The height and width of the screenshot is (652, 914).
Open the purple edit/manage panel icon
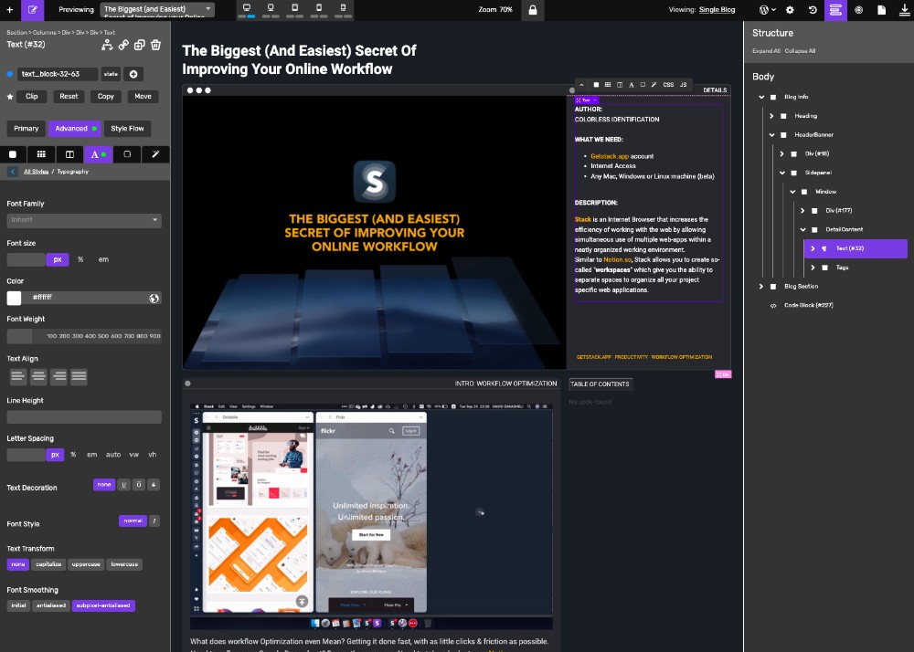(33, 10)
